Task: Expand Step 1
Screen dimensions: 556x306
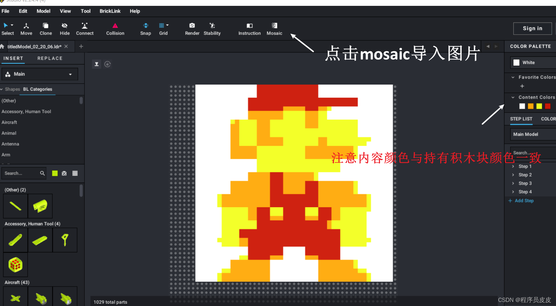Action: click(x=513, y=167)
